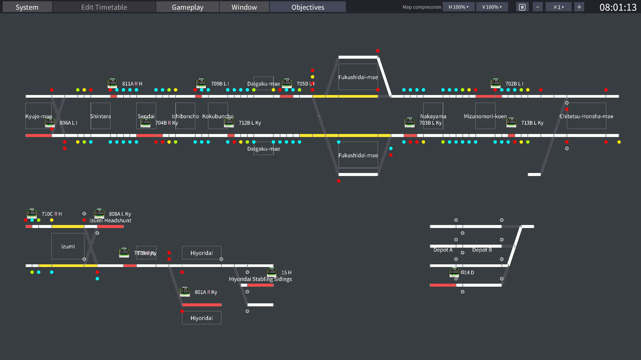Screen dimensions: 641x360
Task: Toggle red signal below lower Fukushidai-mae siding
Action: point(339,181)
